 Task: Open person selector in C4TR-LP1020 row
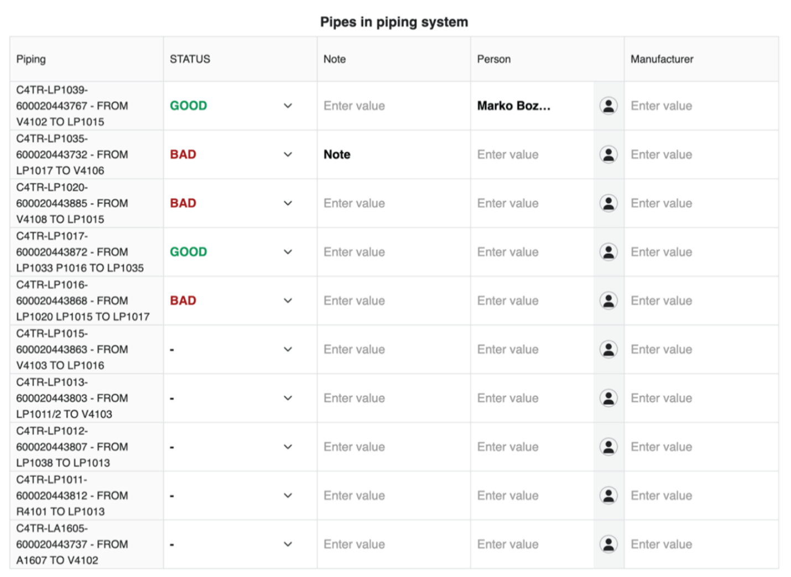[x=608, y=203]
